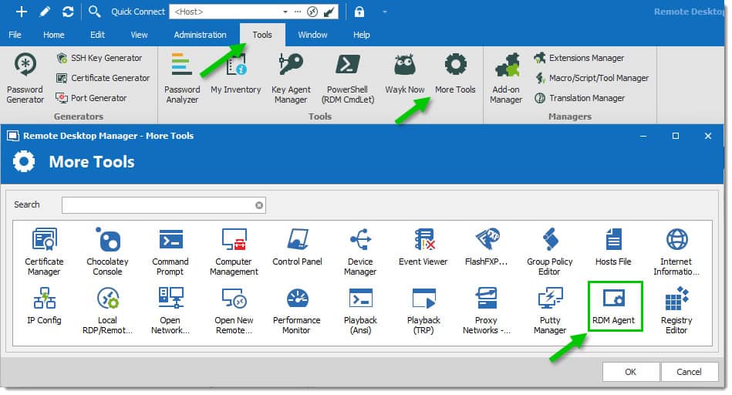Open the SSH Key Generator

[99, 58]
